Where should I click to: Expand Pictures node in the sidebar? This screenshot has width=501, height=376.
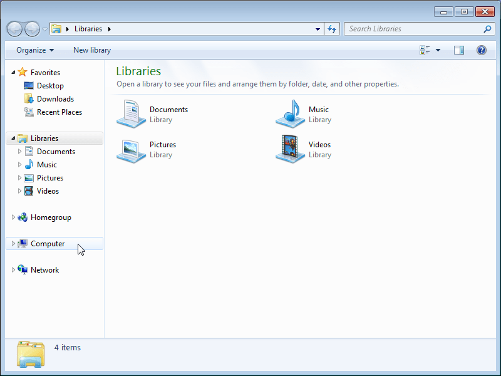[19, 177]
